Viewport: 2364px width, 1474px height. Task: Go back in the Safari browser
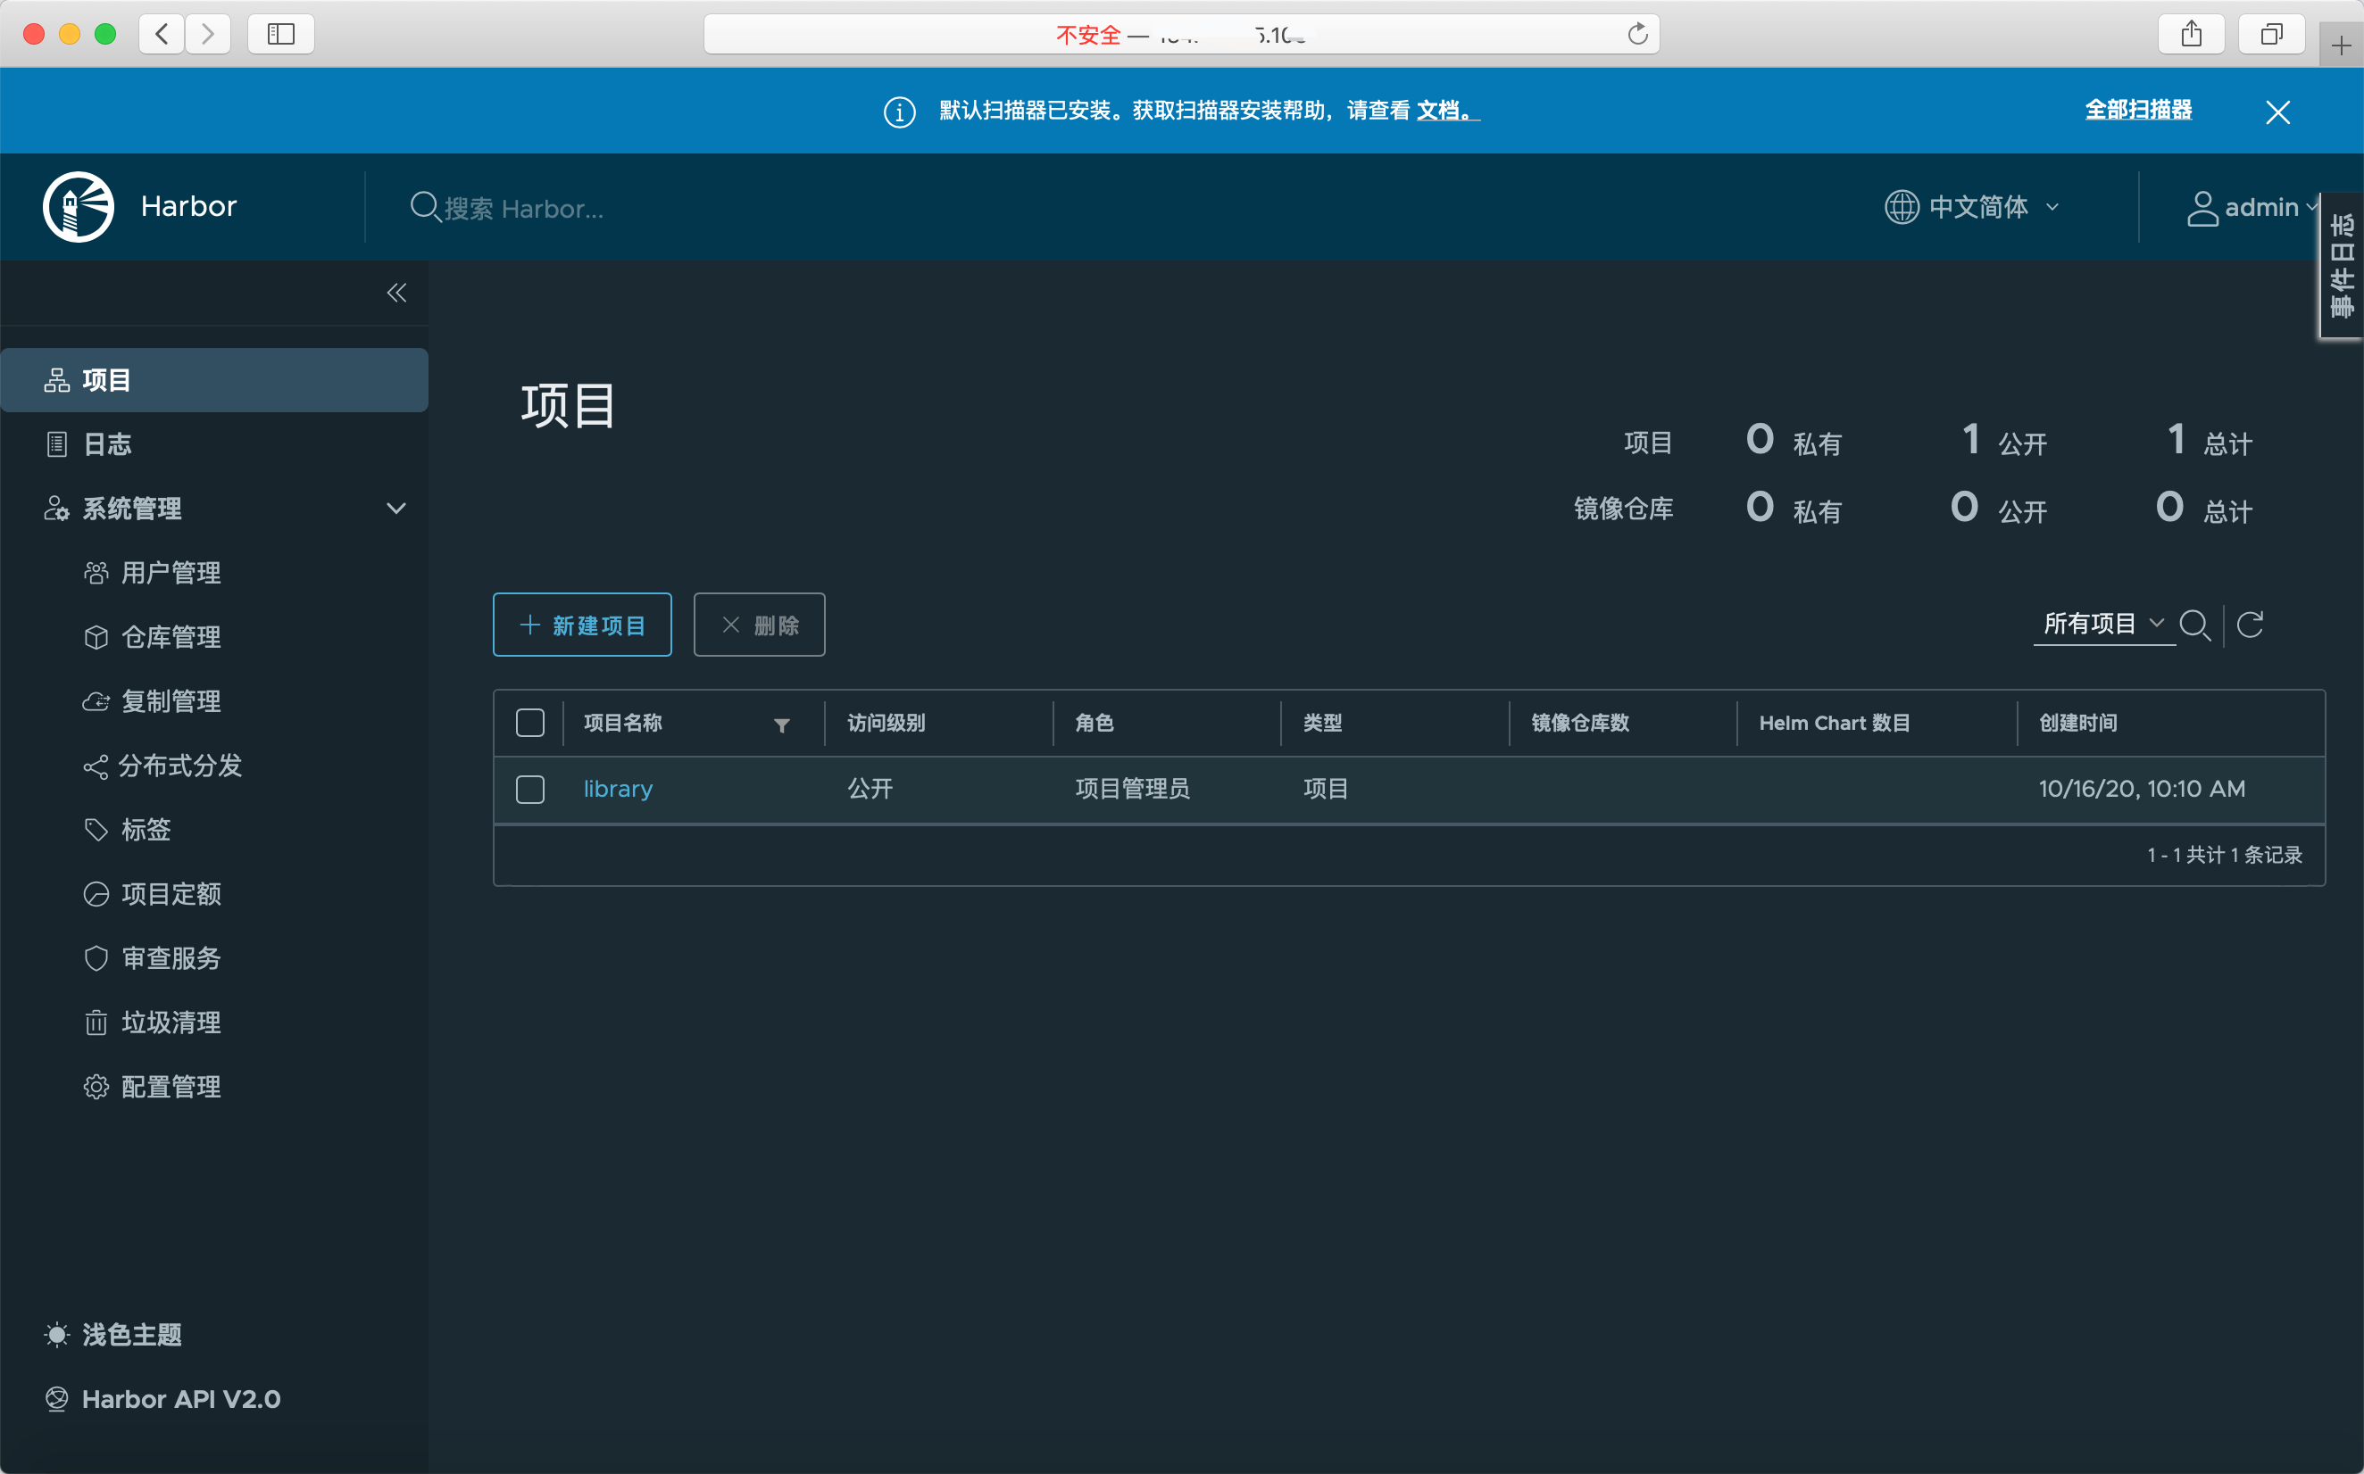coord(162,34)
